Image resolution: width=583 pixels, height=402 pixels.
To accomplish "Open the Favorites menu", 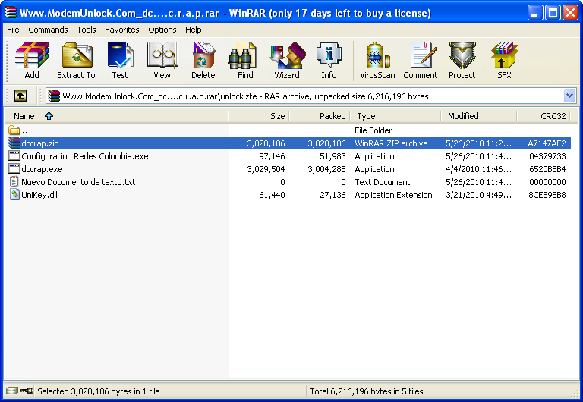I will (x=122, y=30).
